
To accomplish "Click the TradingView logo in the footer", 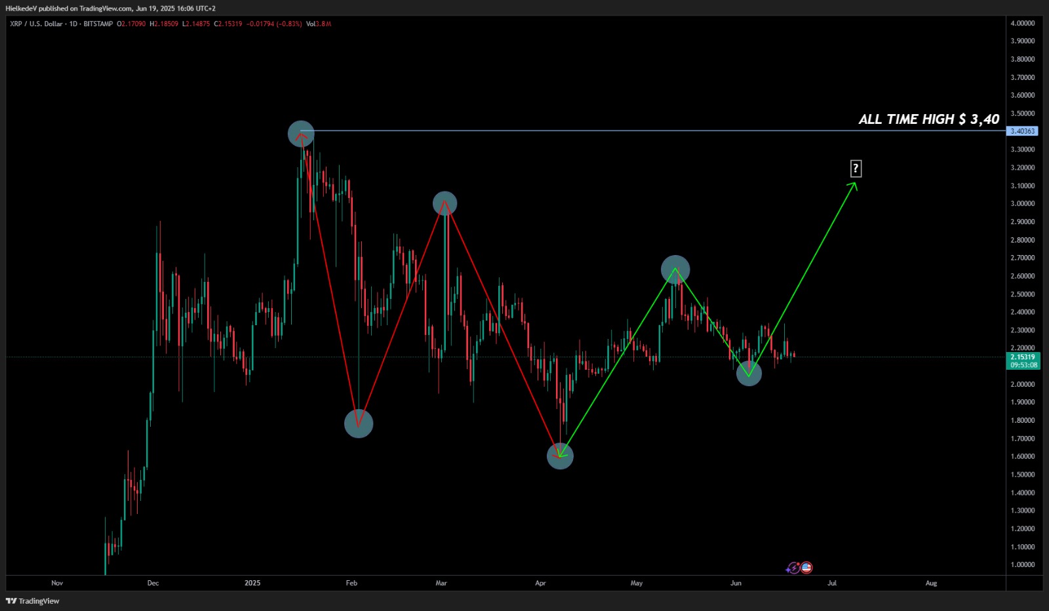I will pos(33,601).
